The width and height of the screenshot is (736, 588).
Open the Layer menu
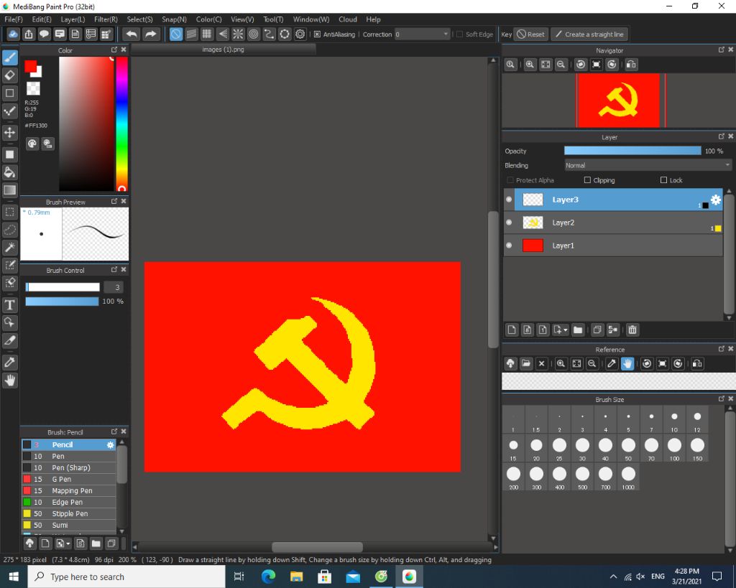click(x=73, y=19)
